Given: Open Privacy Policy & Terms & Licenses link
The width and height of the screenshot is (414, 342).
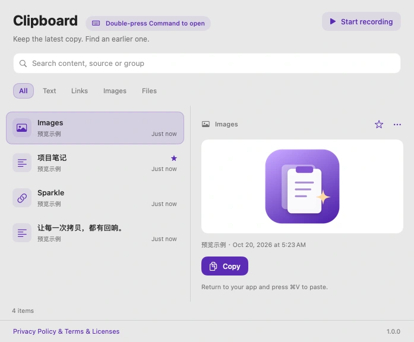Looking at the screenshot, I should [x=67, y=331].
